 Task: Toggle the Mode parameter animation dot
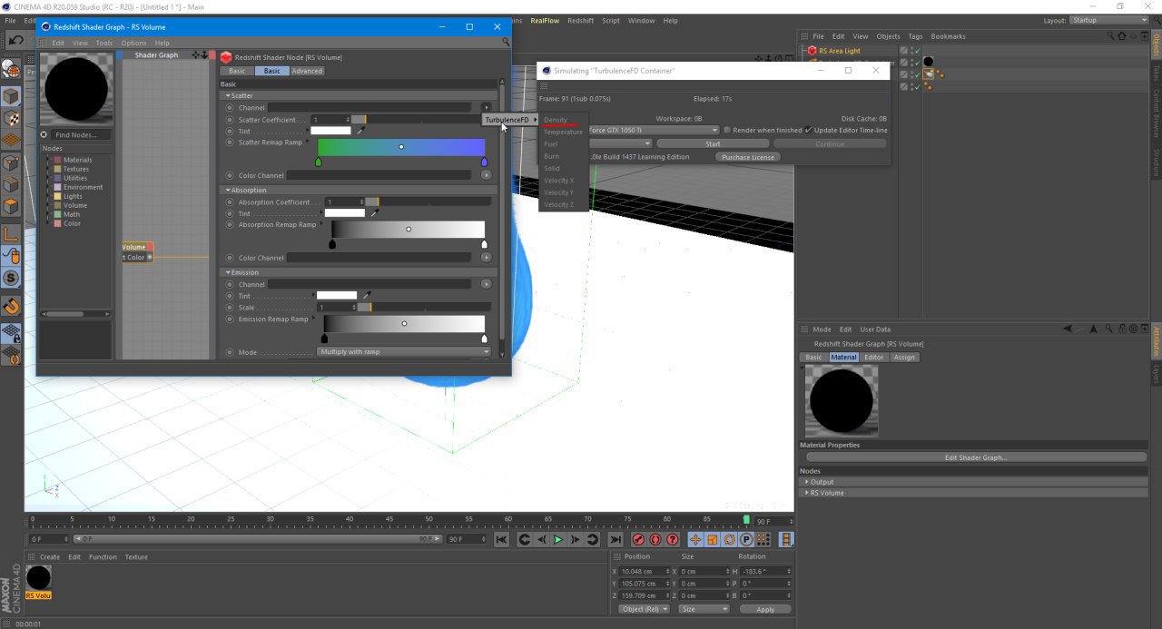[230, 352]
